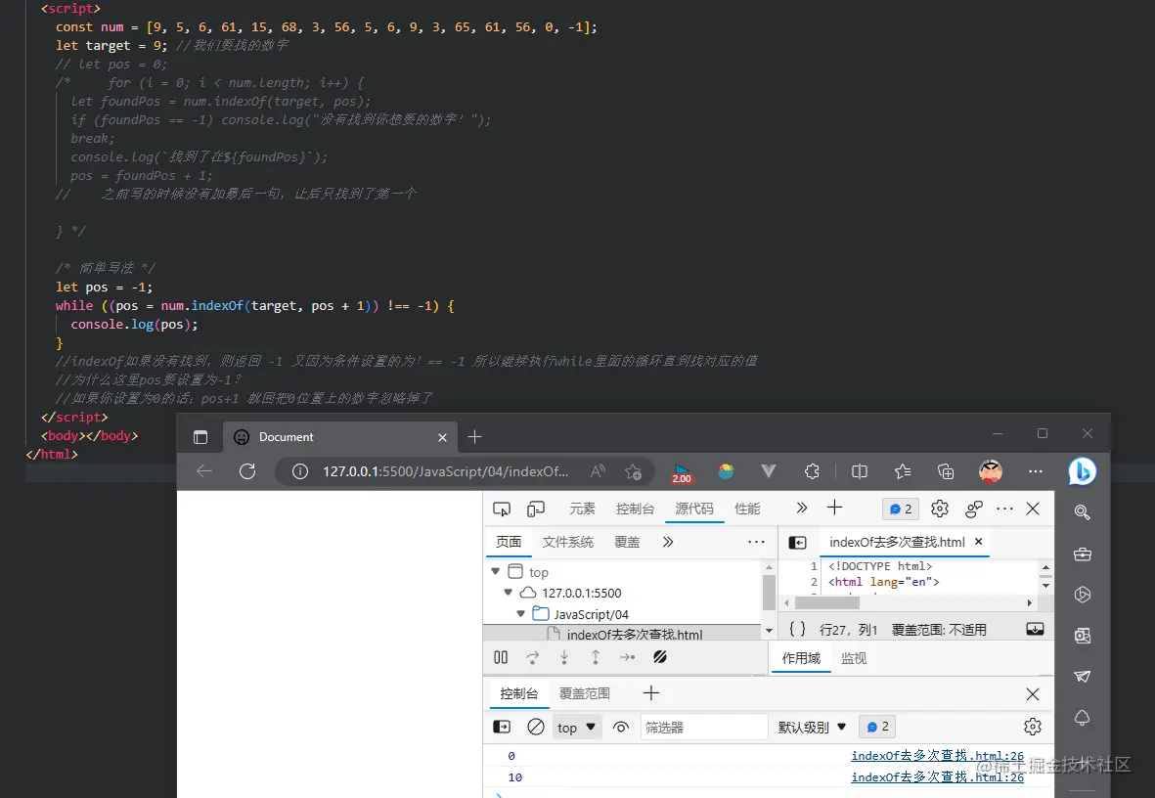Switch to the 控制台 tab in top bar
This screenshot has height=798, width=1155.
635,509
